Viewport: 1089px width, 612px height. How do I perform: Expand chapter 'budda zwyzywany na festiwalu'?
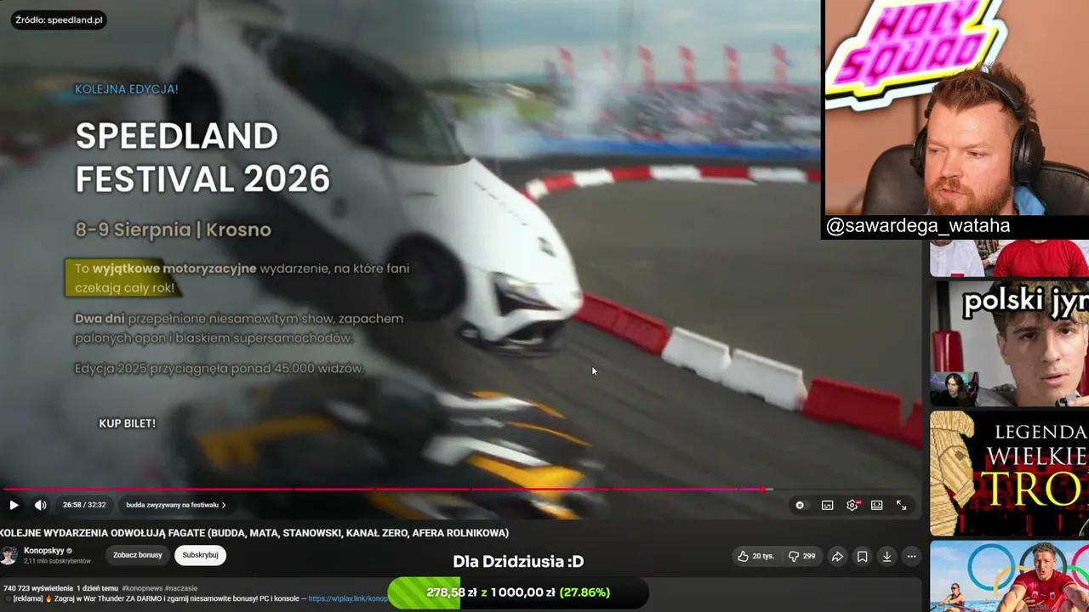175,505
